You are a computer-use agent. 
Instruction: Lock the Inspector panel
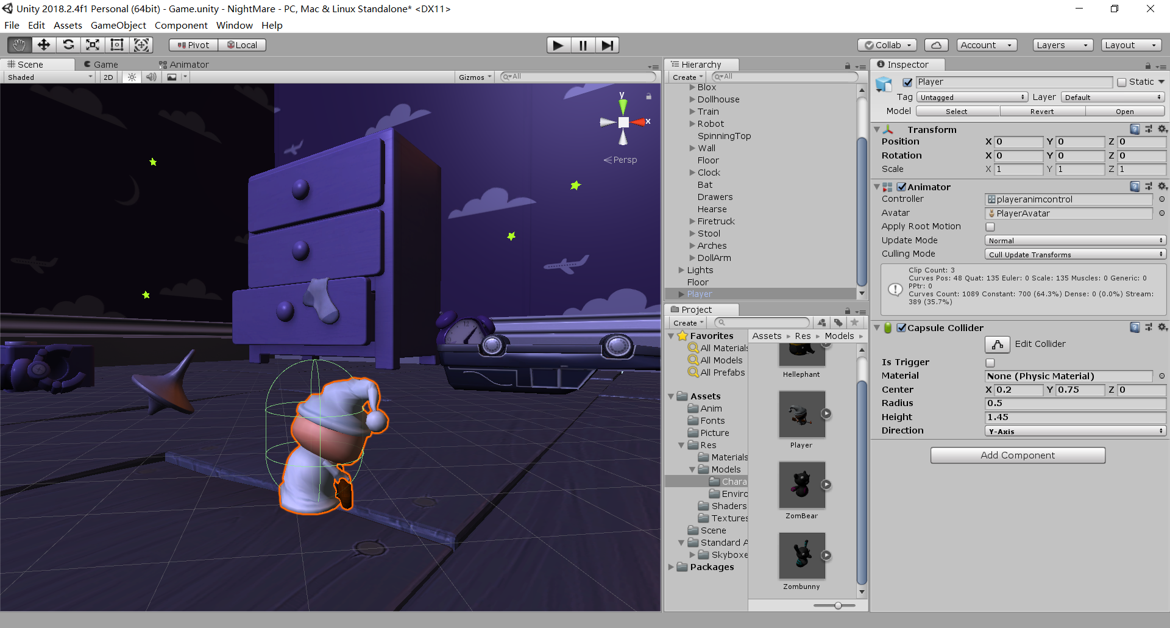pos(1148,65)
